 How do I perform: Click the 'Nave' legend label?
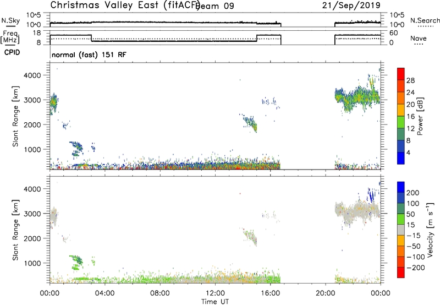click(418, 38)
